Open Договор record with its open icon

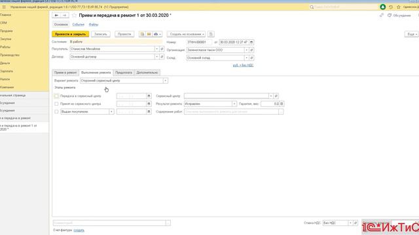point(162,57)
